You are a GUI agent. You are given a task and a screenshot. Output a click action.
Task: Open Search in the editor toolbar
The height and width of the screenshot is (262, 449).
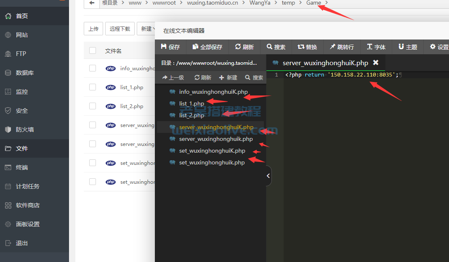click(276, 47)
